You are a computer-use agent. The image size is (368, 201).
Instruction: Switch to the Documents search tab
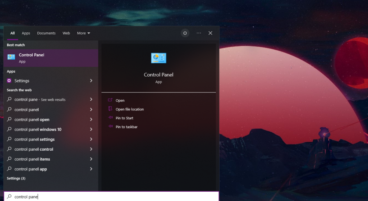coord(46,33)
